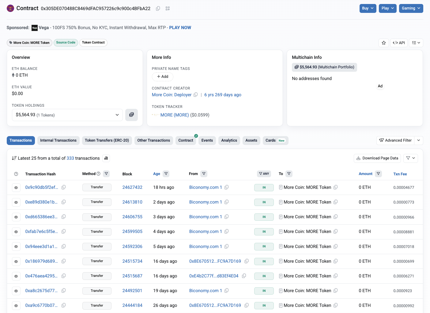
Task: Switch to Token Transfers (ERC-20) tab
Action: point(107,140)
